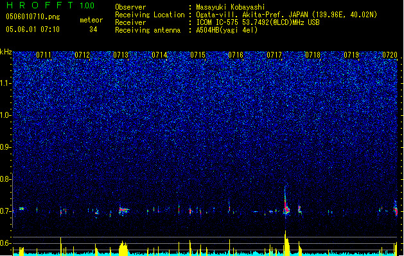Click the 0.6 frequency axis label
The width and height of the screenshot is (404, 256).
click(x=6, y=243)
